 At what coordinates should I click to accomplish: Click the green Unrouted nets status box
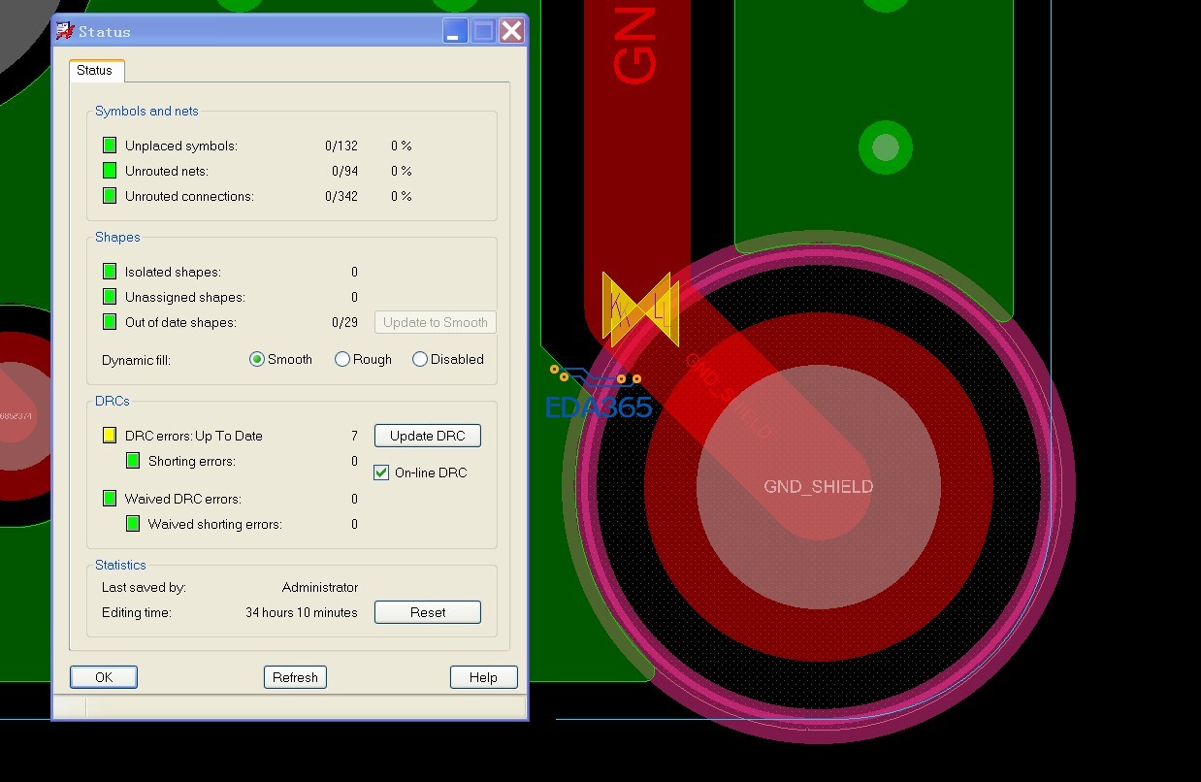(x=110, y=171)
